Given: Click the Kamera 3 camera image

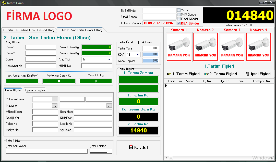Looking at the screenshot, I should click(232, 47).
